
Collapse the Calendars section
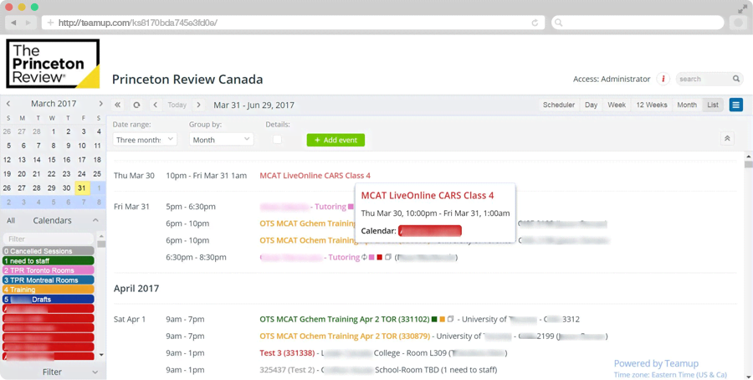pyautogui.click(x=95, y=220)
